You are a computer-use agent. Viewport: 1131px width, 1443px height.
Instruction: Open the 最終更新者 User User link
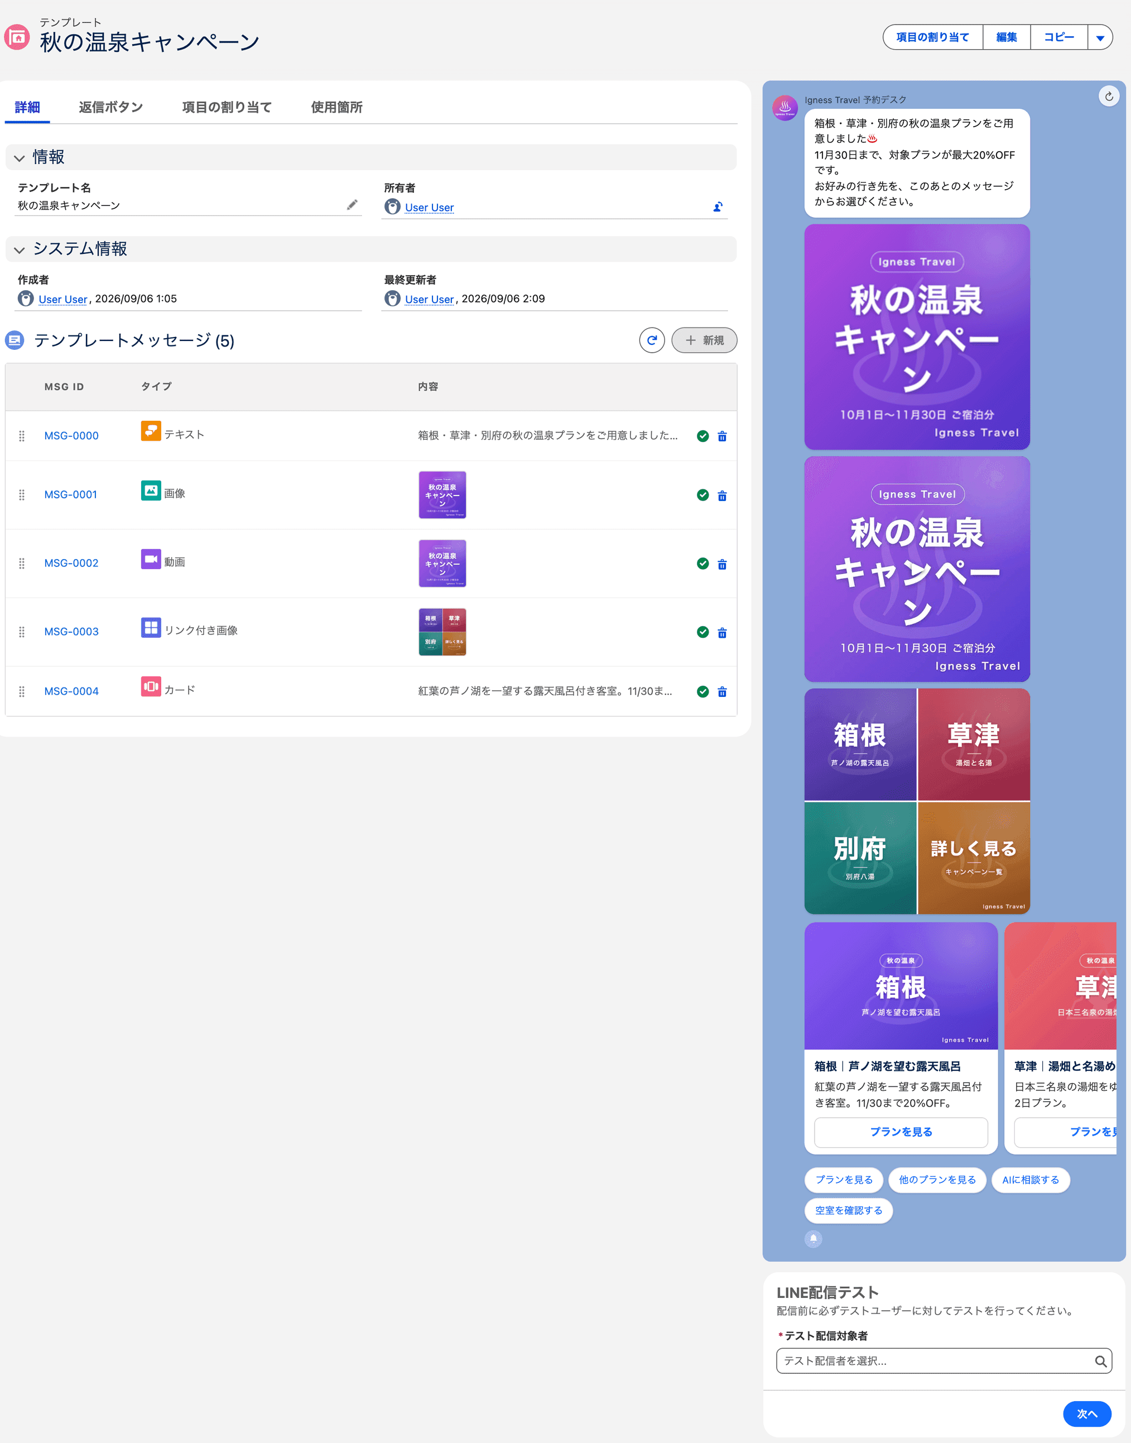pyautogui.click(x=429, y=299)
